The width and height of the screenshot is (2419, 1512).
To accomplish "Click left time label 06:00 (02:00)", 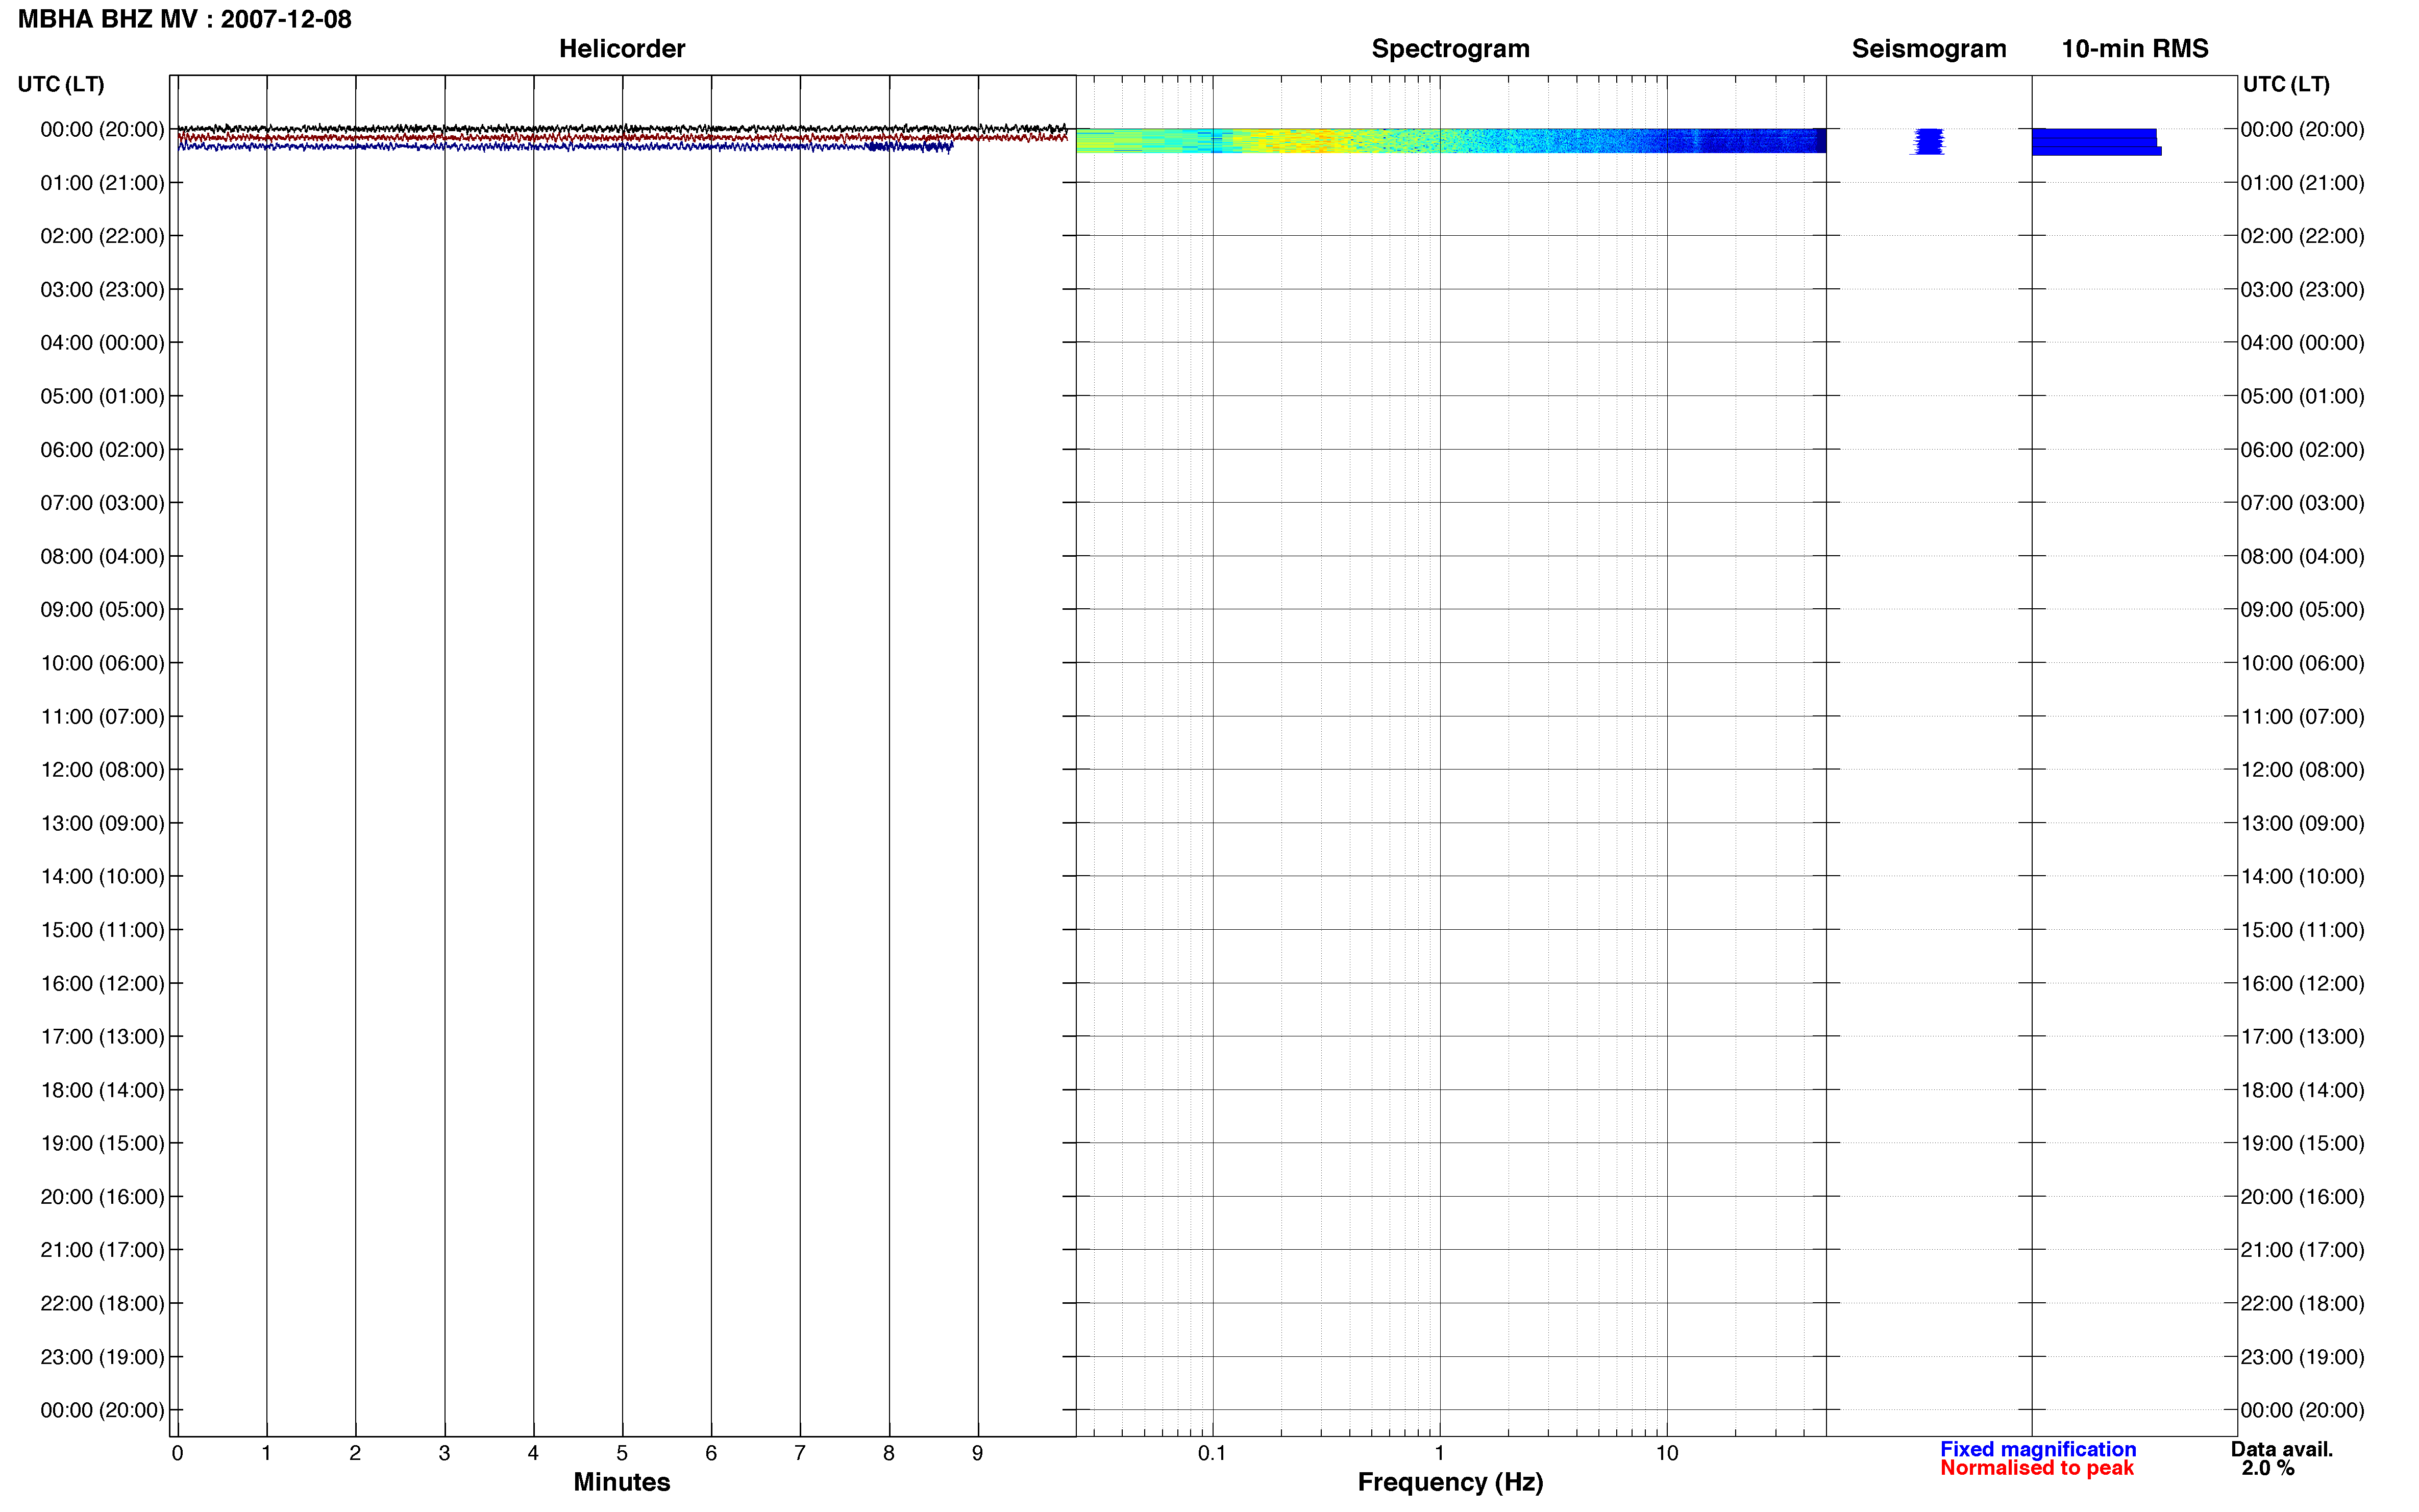I will [102, 450].
